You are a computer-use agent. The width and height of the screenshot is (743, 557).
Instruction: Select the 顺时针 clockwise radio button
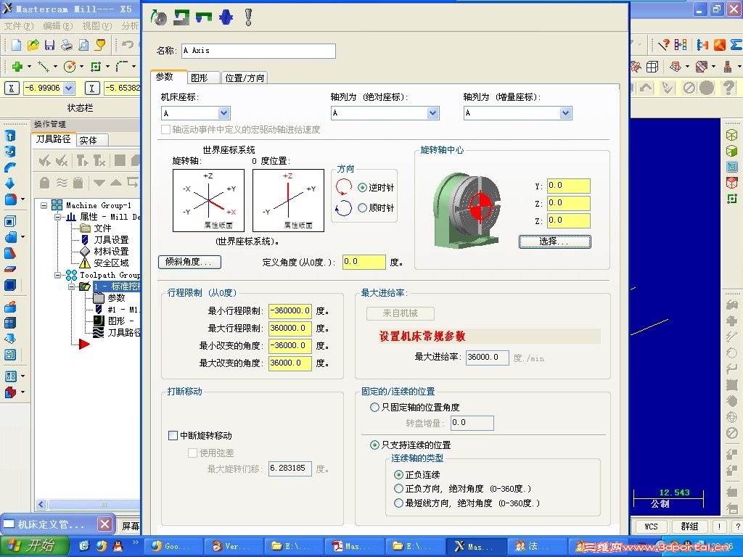tap(363, 207)
